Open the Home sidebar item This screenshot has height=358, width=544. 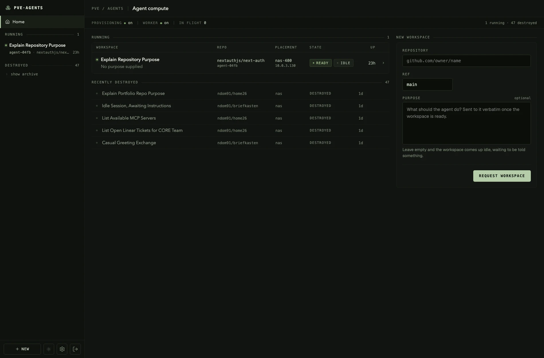coord(42,22)
